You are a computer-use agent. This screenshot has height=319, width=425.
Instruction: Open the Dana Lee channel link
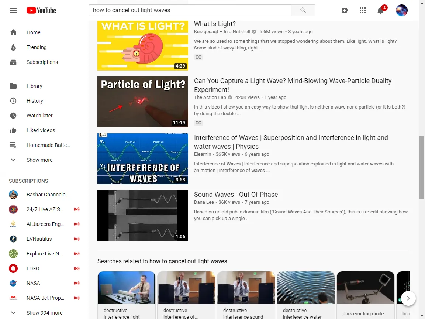point(204,202)
